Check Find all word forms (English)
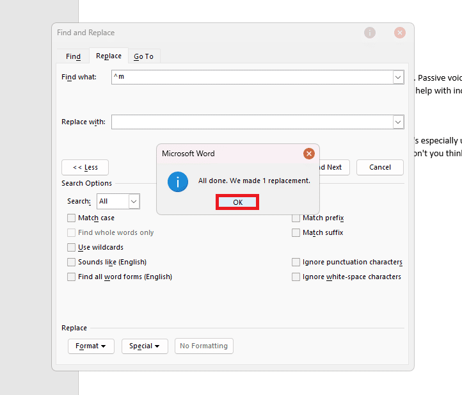Image resolution: width=462 pixels, height=395 pixels. (72, 277)
